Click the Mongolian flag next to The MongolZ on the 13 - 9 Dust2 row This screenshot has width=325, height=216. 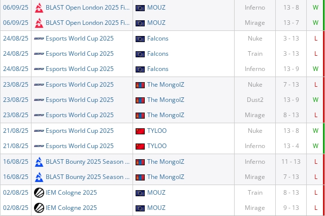(140, 100)
